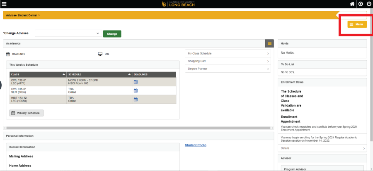Select Degree Planner from the list
Viewport: 373px width, 171px height.
228,69
